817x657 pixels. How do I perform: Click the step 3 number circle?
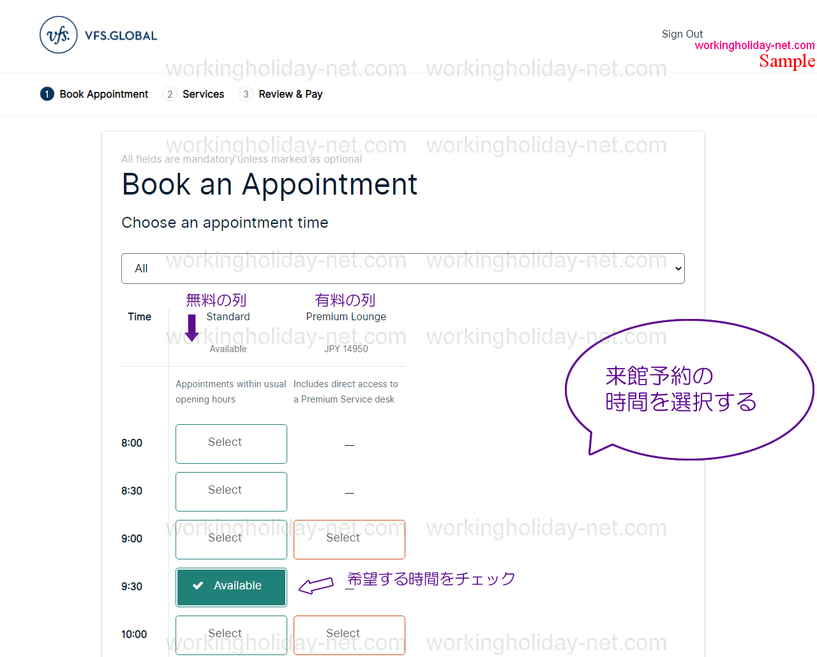click(246, 94)
